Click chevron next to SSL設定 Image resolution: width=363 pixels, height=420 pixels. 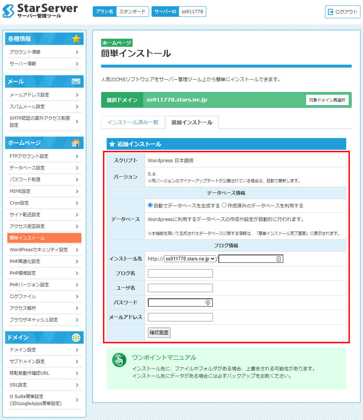point(77,385)
